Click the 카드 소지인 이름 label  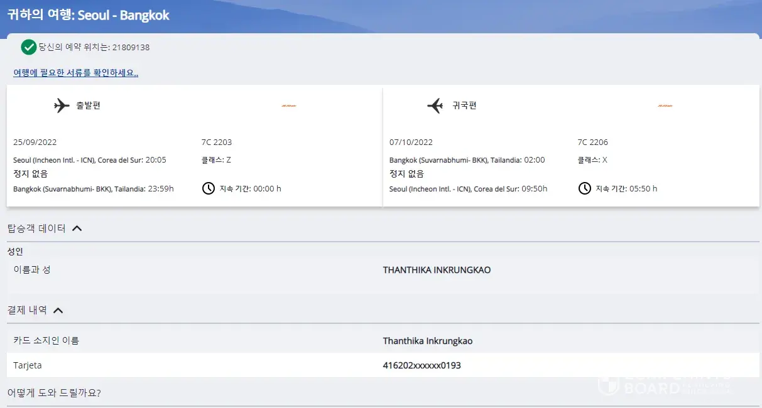click(x=46, y=341)
